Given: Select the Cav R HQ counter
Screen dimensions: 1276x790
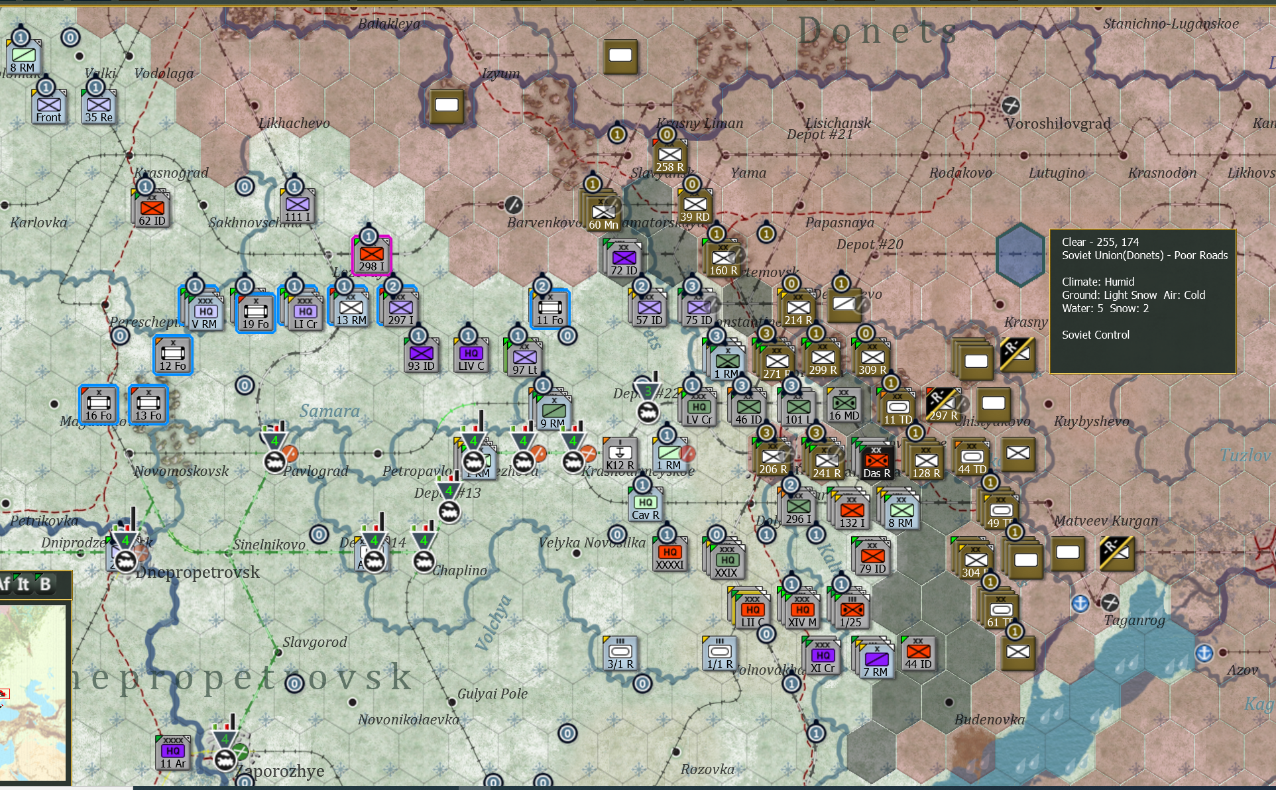Looking at the screenshot, I should click(x=645, y=504).
